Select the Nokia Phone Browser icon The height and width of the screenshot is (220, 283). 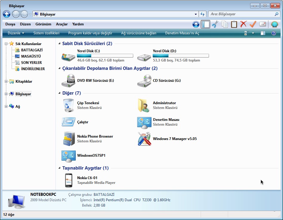(69, 139)
